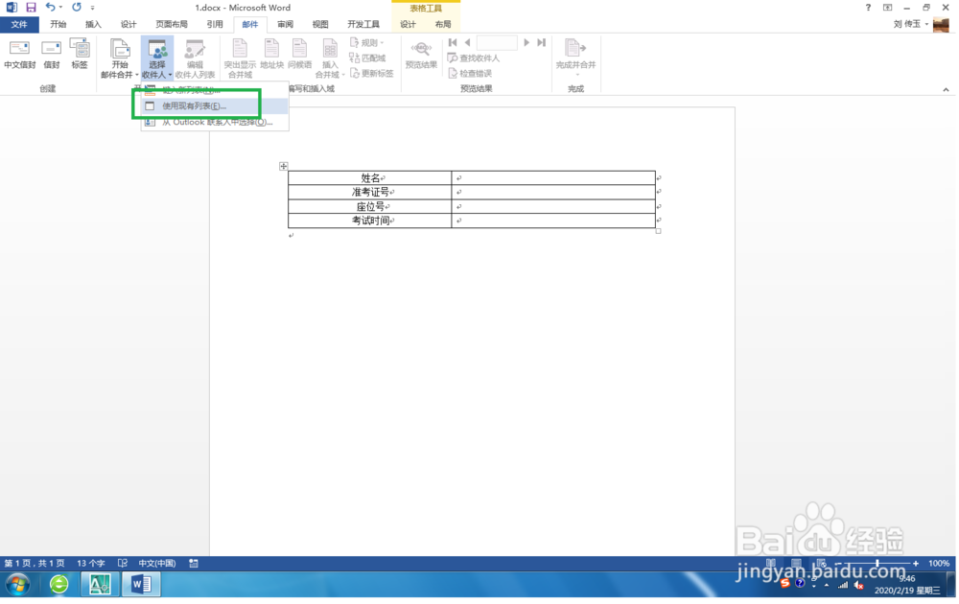
Task: Insert a 问候语 (Greeting Line)
Action: [299, 55]
